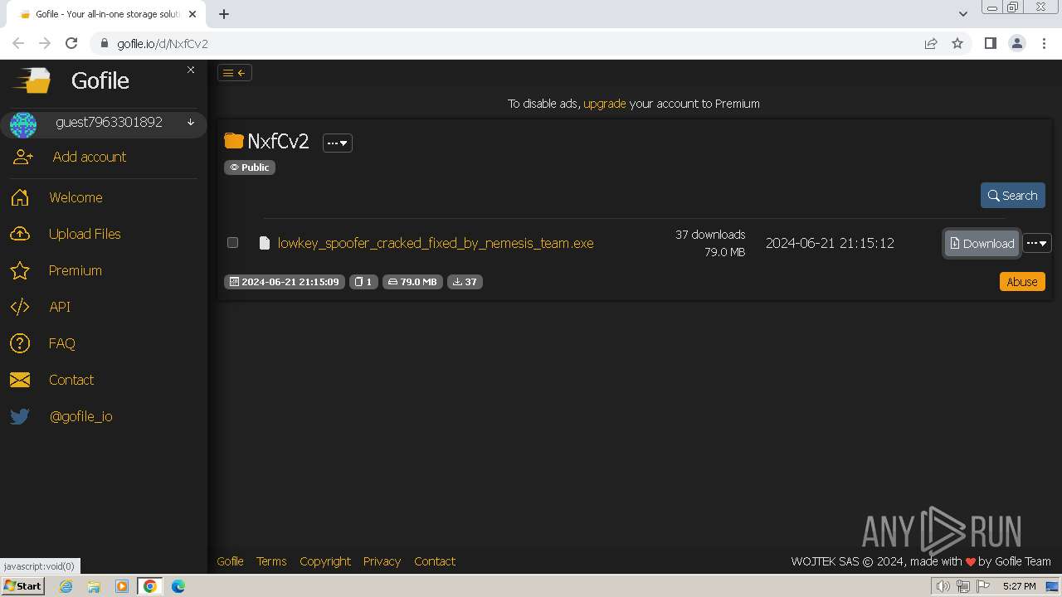Screen dimensions: 1062x597
Task: Click the Add account person icon
Action: click(x=23, y=157)
